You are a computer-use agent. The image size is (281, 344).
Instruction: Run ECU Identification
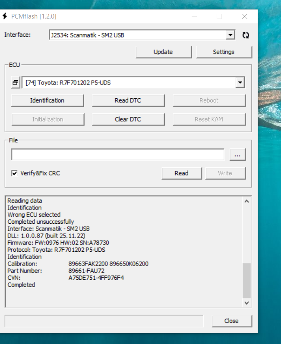pos(47,100)
